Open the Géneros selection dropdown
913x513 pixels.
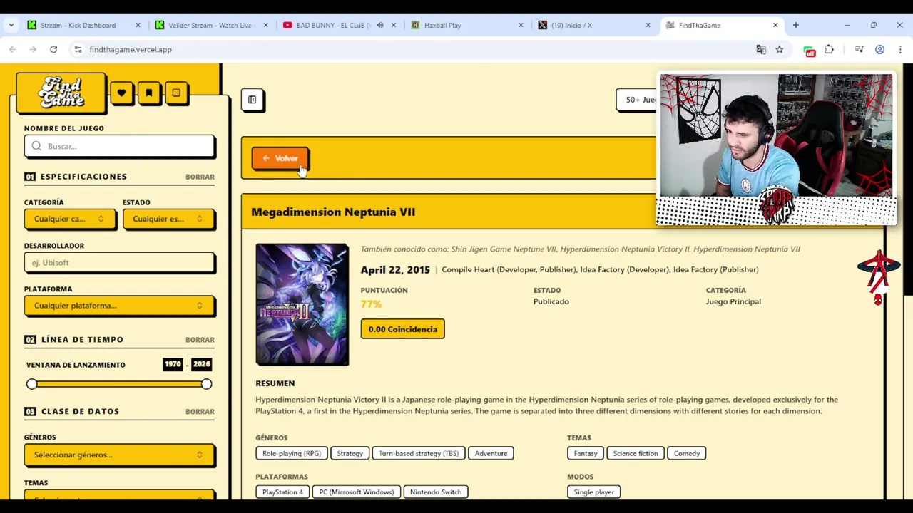coord(118,455)
